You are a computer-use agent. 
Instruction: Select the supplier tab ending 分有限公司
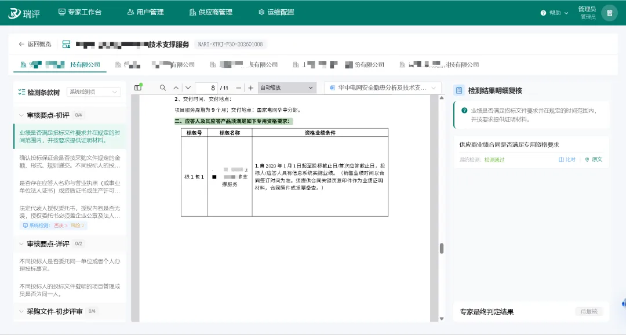click(x=339, y=65)
